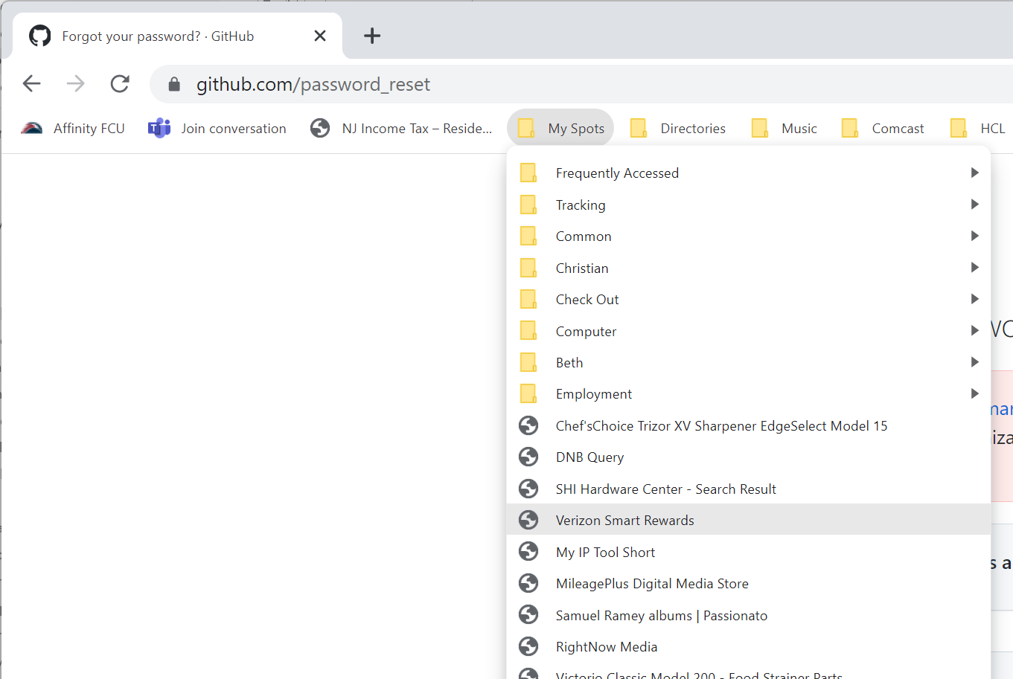This screenshot has height=679, width=1013.
Task: Expand the Frequently Accessed submenu
Action: [x=974, y=172]
